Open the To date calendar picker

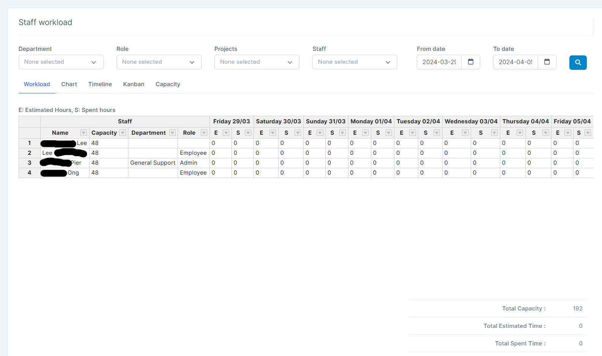(x=547, y=62)
